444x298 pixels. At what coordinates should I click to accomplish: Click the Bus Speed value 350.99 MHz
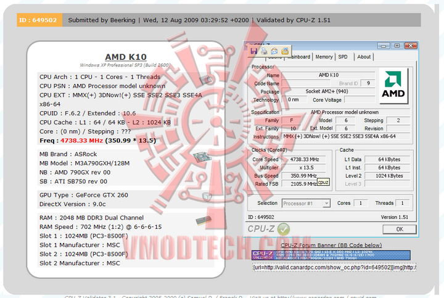[304, 176]
